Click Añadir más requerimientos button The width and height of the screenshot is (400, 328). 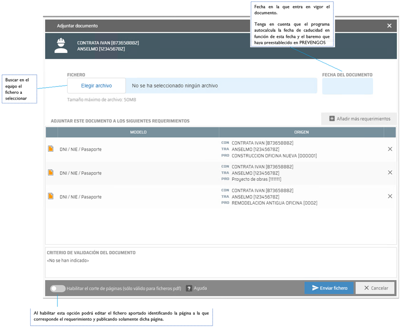359,119
